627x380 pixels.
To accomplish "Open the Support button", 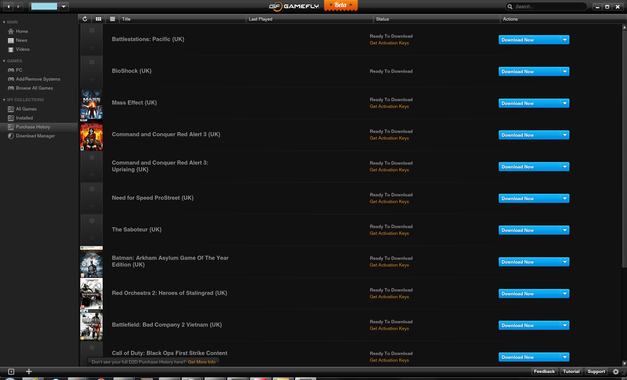I will coord(596,371).
